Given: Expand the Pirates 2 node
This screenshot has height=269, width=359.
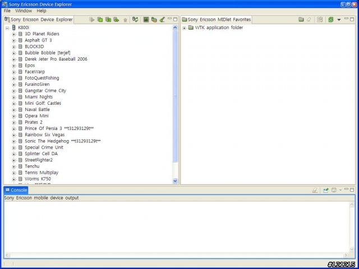Looking at the screenshot, I should [14, 123].
